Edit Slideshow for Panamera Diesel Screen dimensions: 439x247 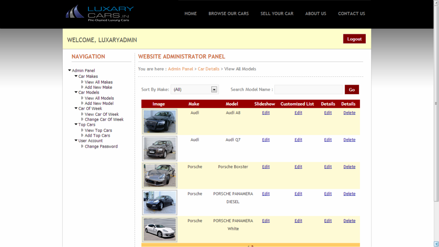tap(266, 194)
